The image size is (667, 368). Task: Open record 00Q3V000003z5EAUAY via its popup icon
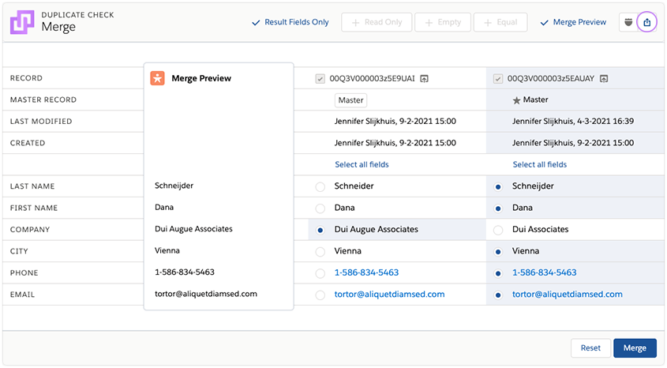click(604, 79)
